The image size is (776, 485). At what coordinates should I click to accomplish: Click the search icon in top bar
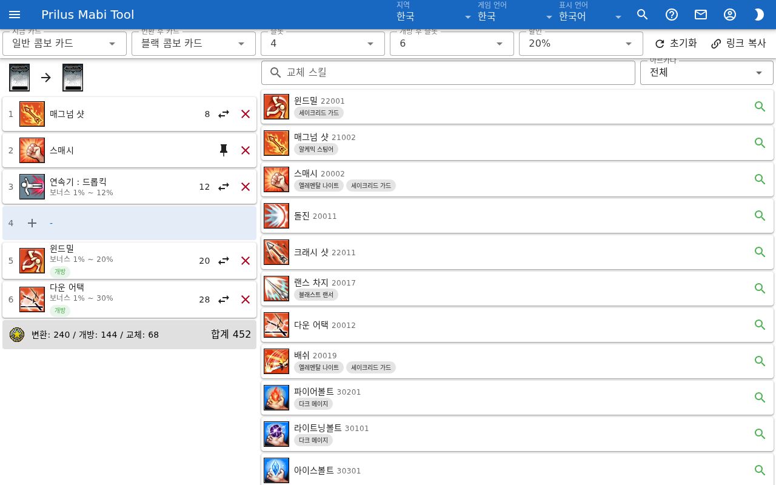(x=643, y=15)
